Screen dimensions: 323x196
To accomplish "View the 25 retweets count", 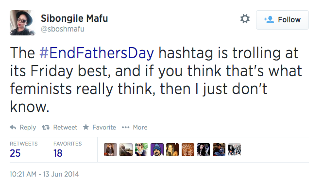I will click(16, 153).
